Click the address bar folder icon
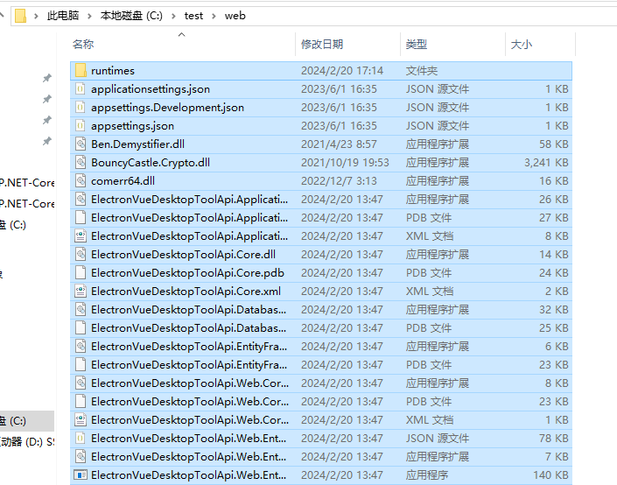The height and width of the screenshot is (485, 617). [x=20, y=16]
